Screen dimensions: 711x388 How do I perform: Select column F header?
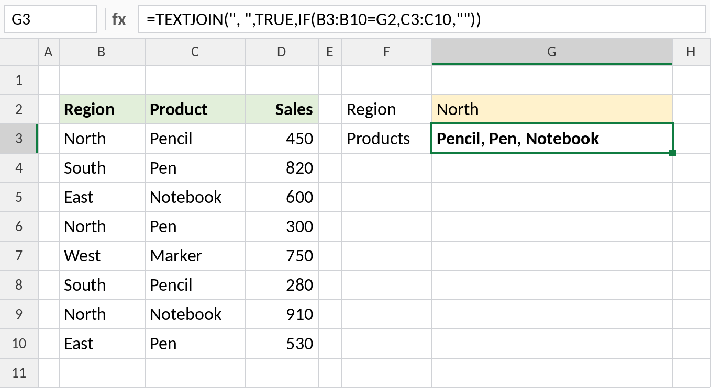point(387,52)
